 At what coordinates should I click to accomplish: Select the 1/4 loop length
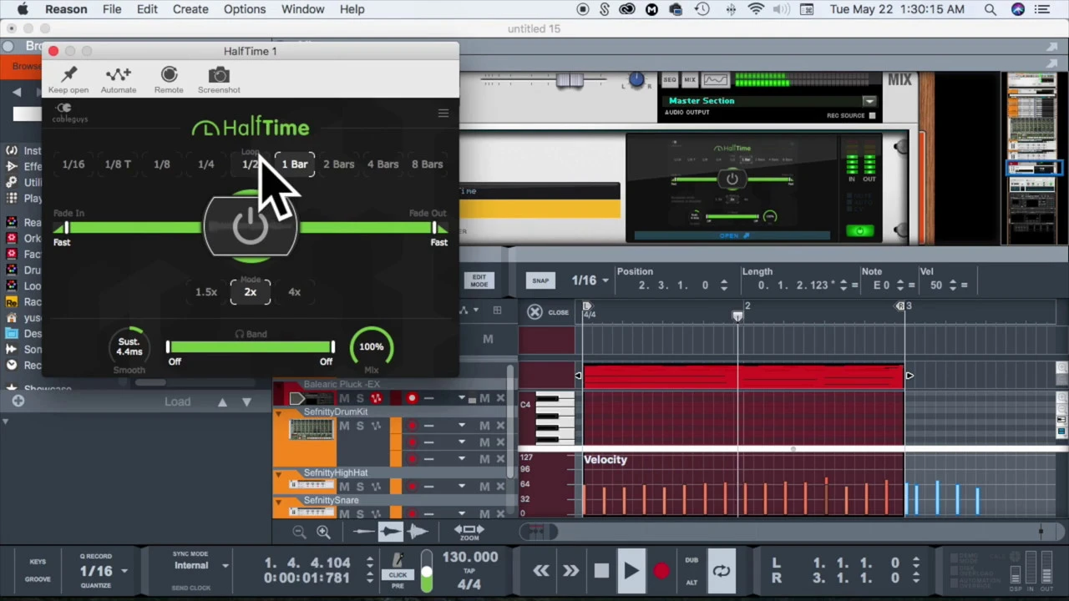[205, 164]
